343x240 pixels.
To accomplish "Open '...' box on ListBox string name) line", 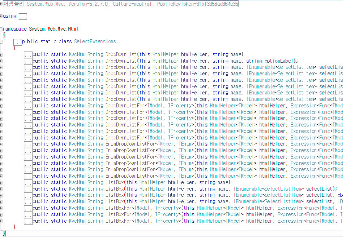I will pos(28,183).
